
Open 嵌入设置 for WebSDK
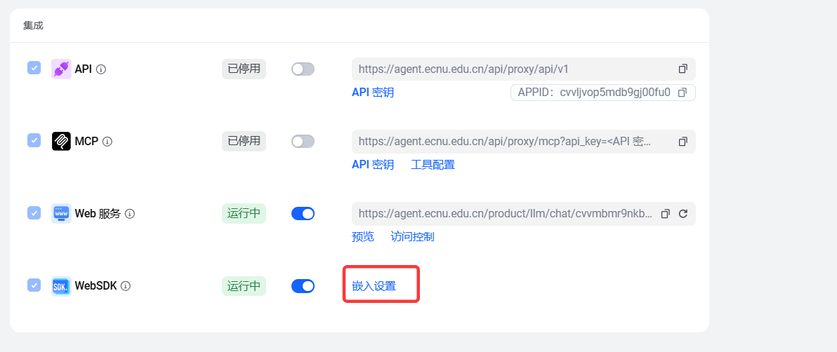point(374,286)
